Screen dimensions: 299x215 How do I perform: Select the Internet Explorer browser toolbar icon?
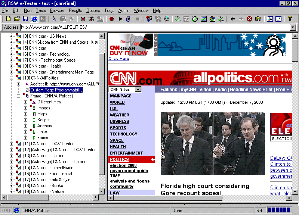[x=35, y=19]
